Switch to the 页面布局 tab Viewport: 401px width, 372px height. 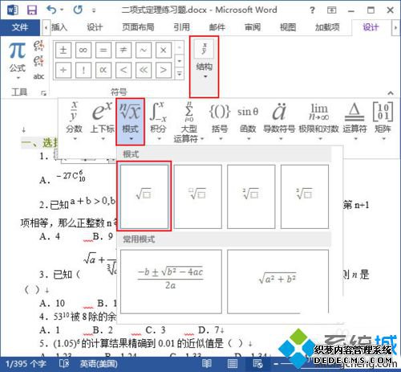tap(138, 27)
